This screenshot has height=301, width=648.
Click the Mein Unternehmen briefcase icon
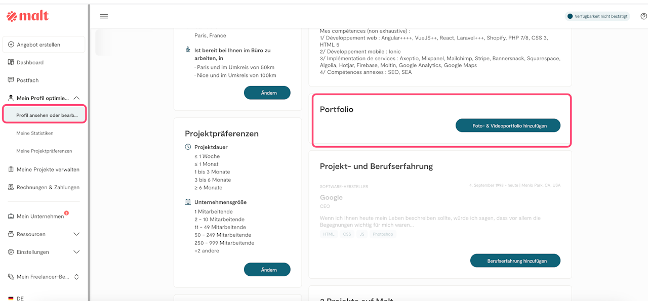pyautogui.click(x=11, y=217)
